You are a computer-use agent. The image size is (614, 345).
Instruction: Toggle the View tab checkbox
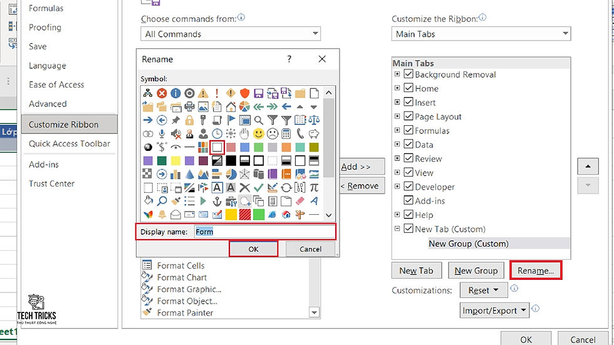click(408, 173)
